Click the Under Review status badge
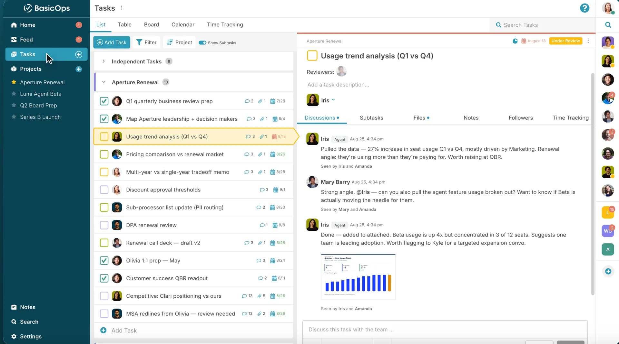 tap(565, 41)
